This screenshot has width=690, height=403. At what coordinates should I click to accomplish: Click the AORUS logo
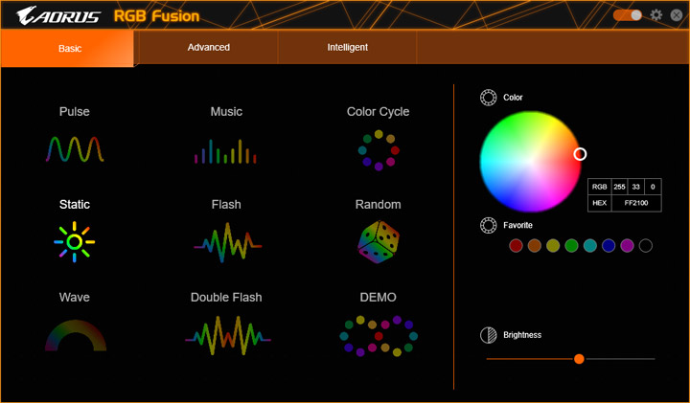click(x=58, y=16)
